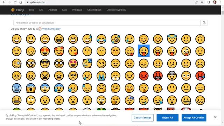Pick the face with rolling eyes emoji

(31, 100)
